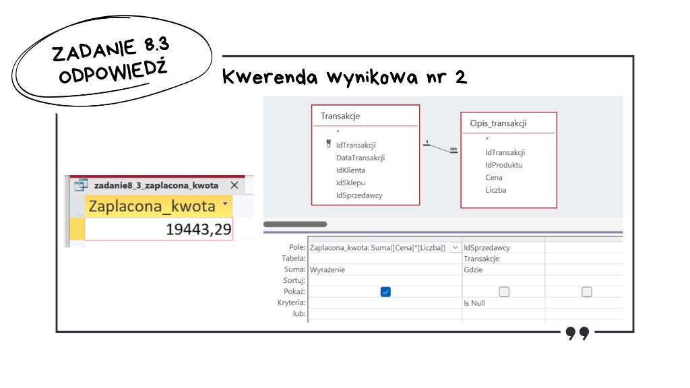Screen dimensions: 690x388
Task: Click the Kryteria row label
Action: coord(291,302)
